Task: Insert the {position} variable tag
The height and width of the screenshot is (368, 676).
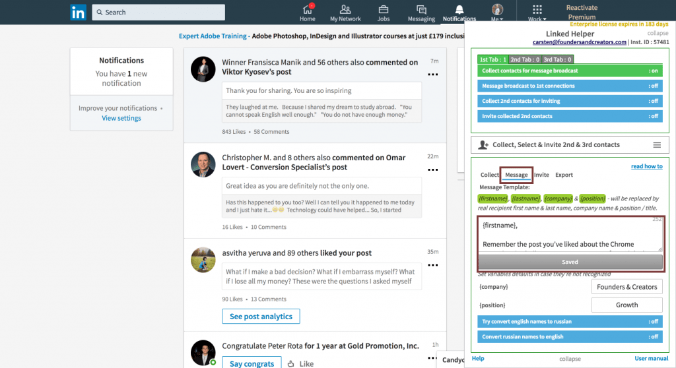Action: [592, 199]
